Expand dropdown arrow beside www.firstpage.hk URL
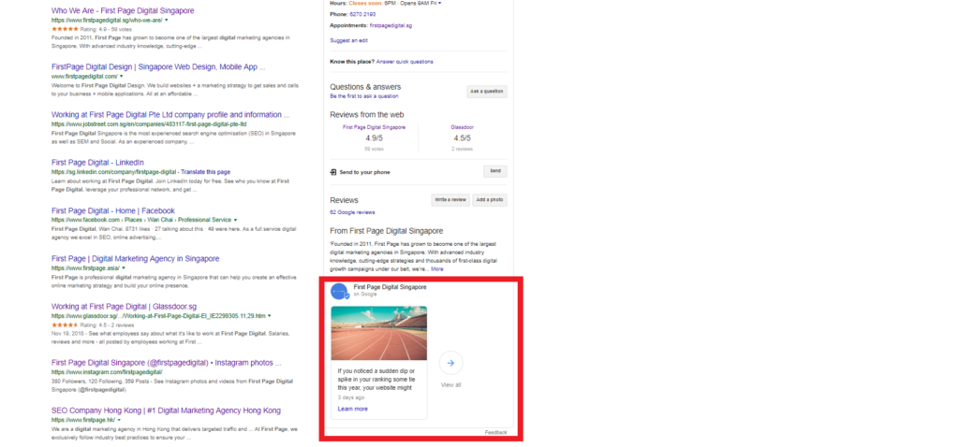 119,420
